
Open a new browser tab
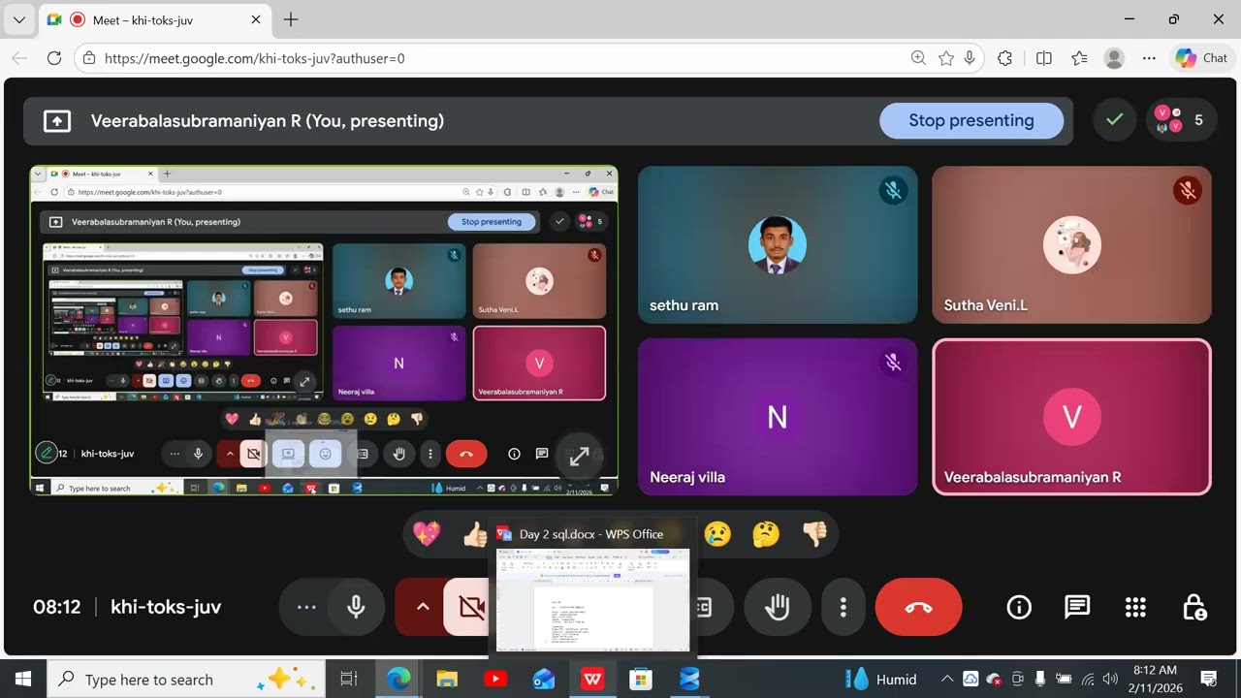click(291, 19)
